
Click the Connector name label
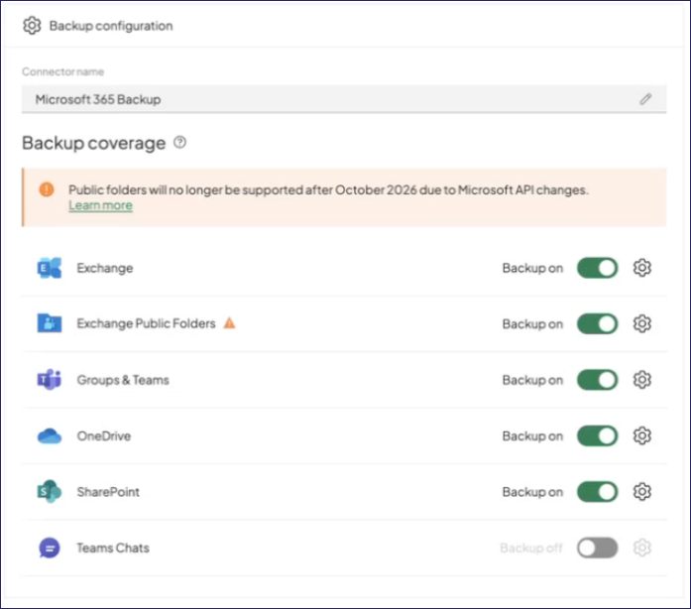(63, 71)
